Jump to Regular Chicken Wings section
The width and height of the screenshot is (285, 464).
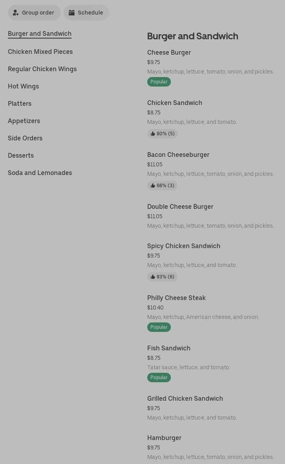pos(42,69)
